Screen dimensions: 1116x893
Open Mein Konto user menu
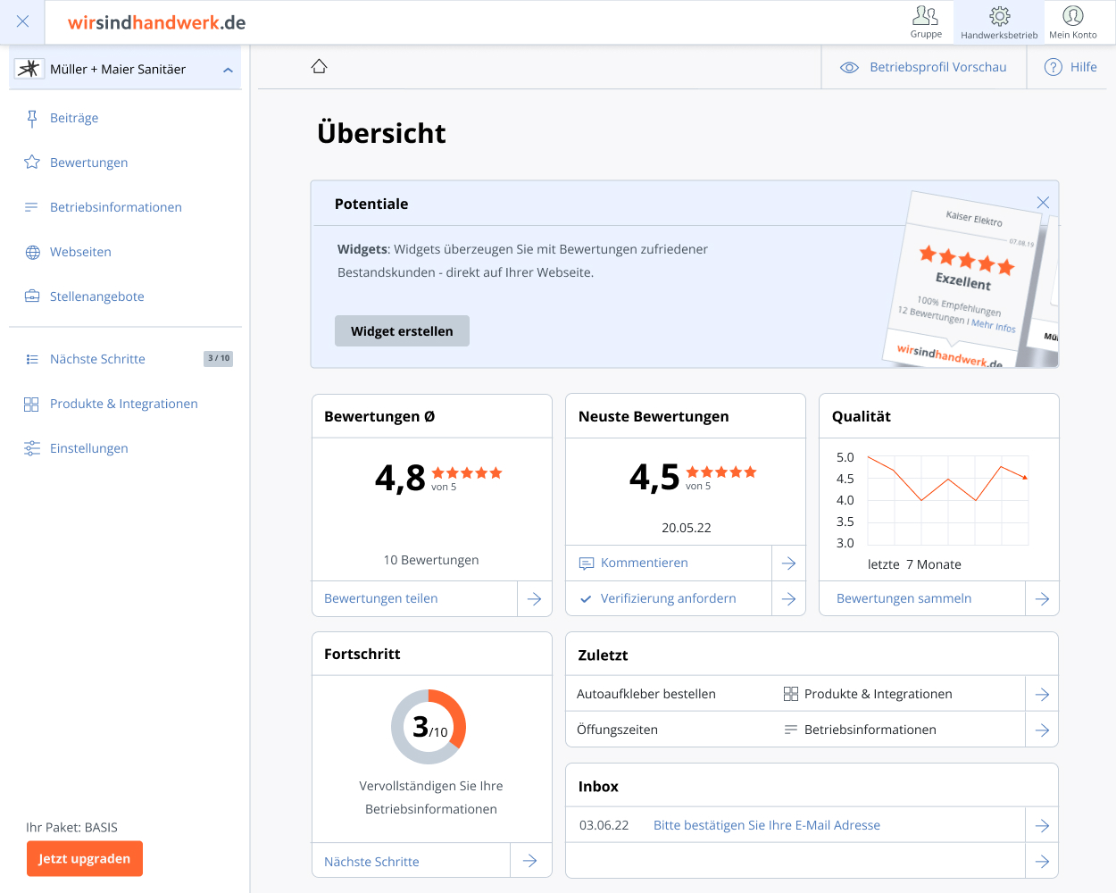coord(1073,22)
